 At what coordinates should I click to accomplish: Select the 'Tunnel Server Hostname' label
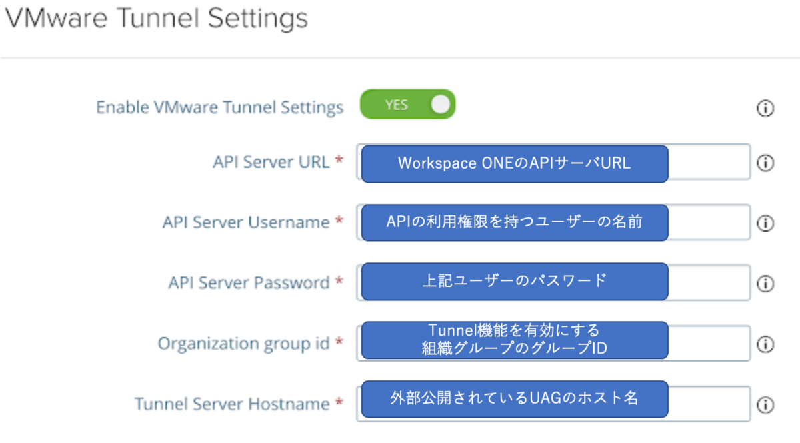[232, 404]
